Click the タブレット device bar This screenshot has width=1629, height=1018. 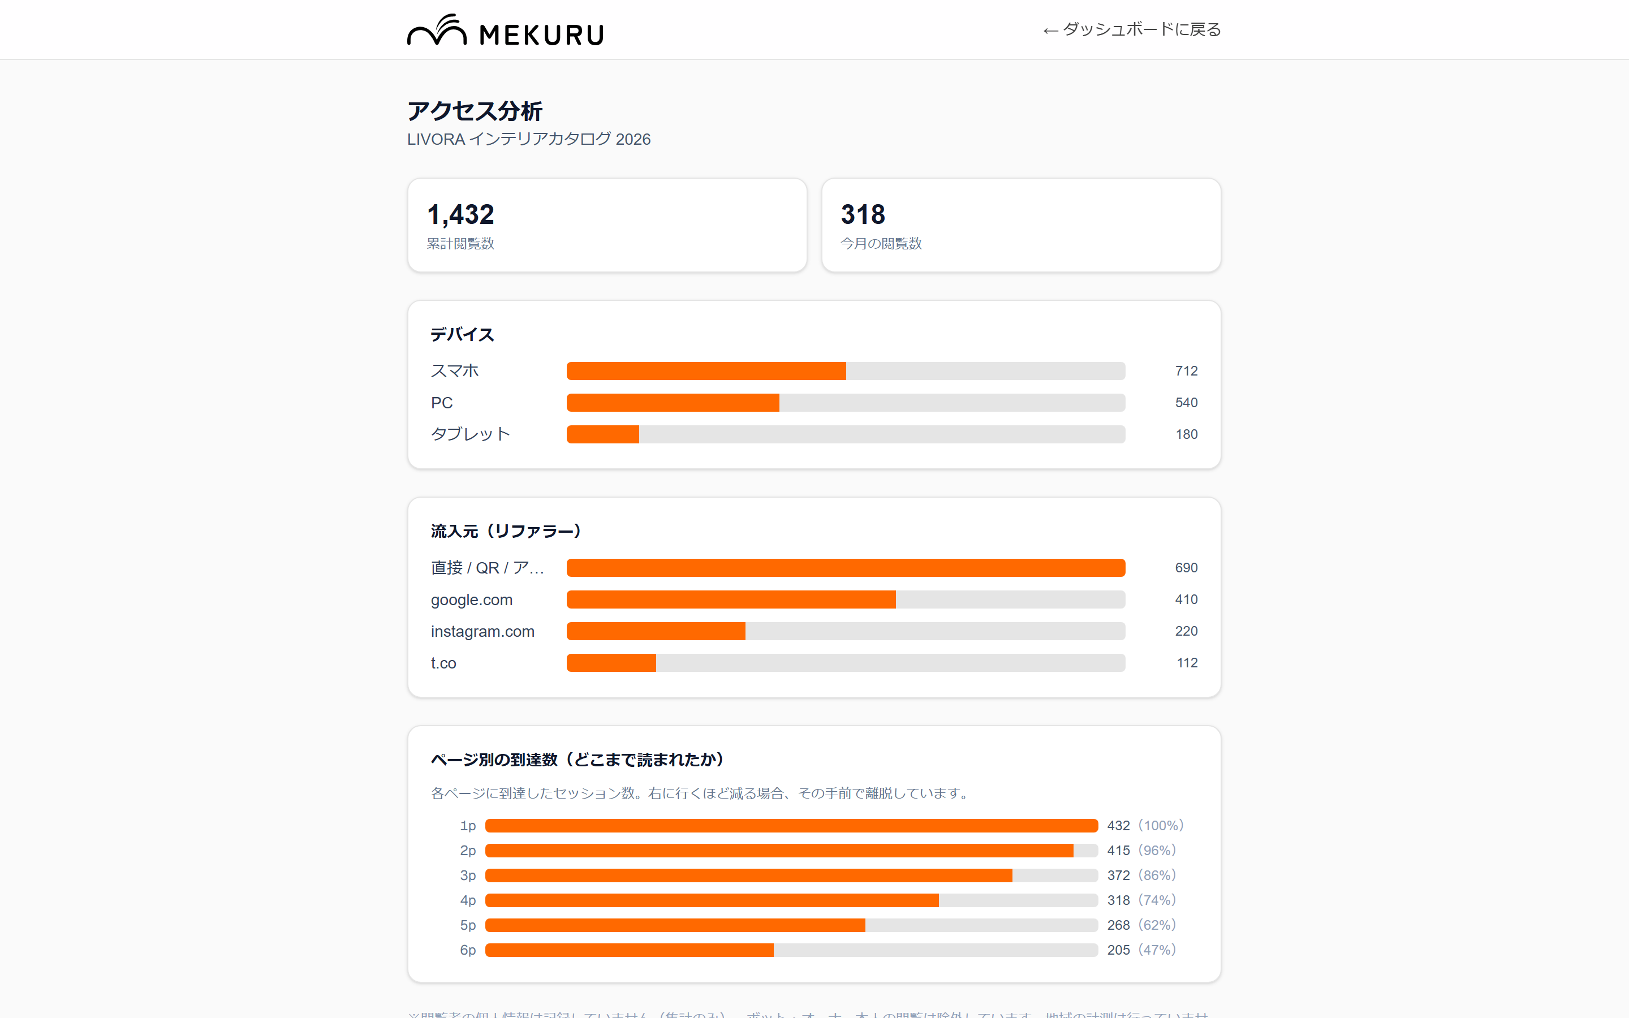846,434
